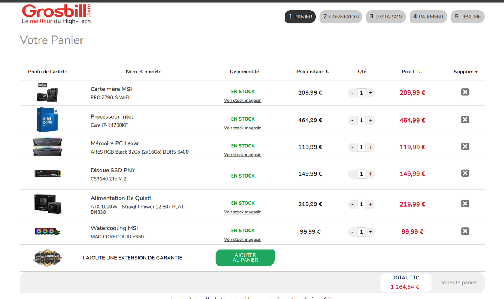Viewport: 504px width, 299px height.
Task: Click the Grosbill logo
Action: pos(56,14)
